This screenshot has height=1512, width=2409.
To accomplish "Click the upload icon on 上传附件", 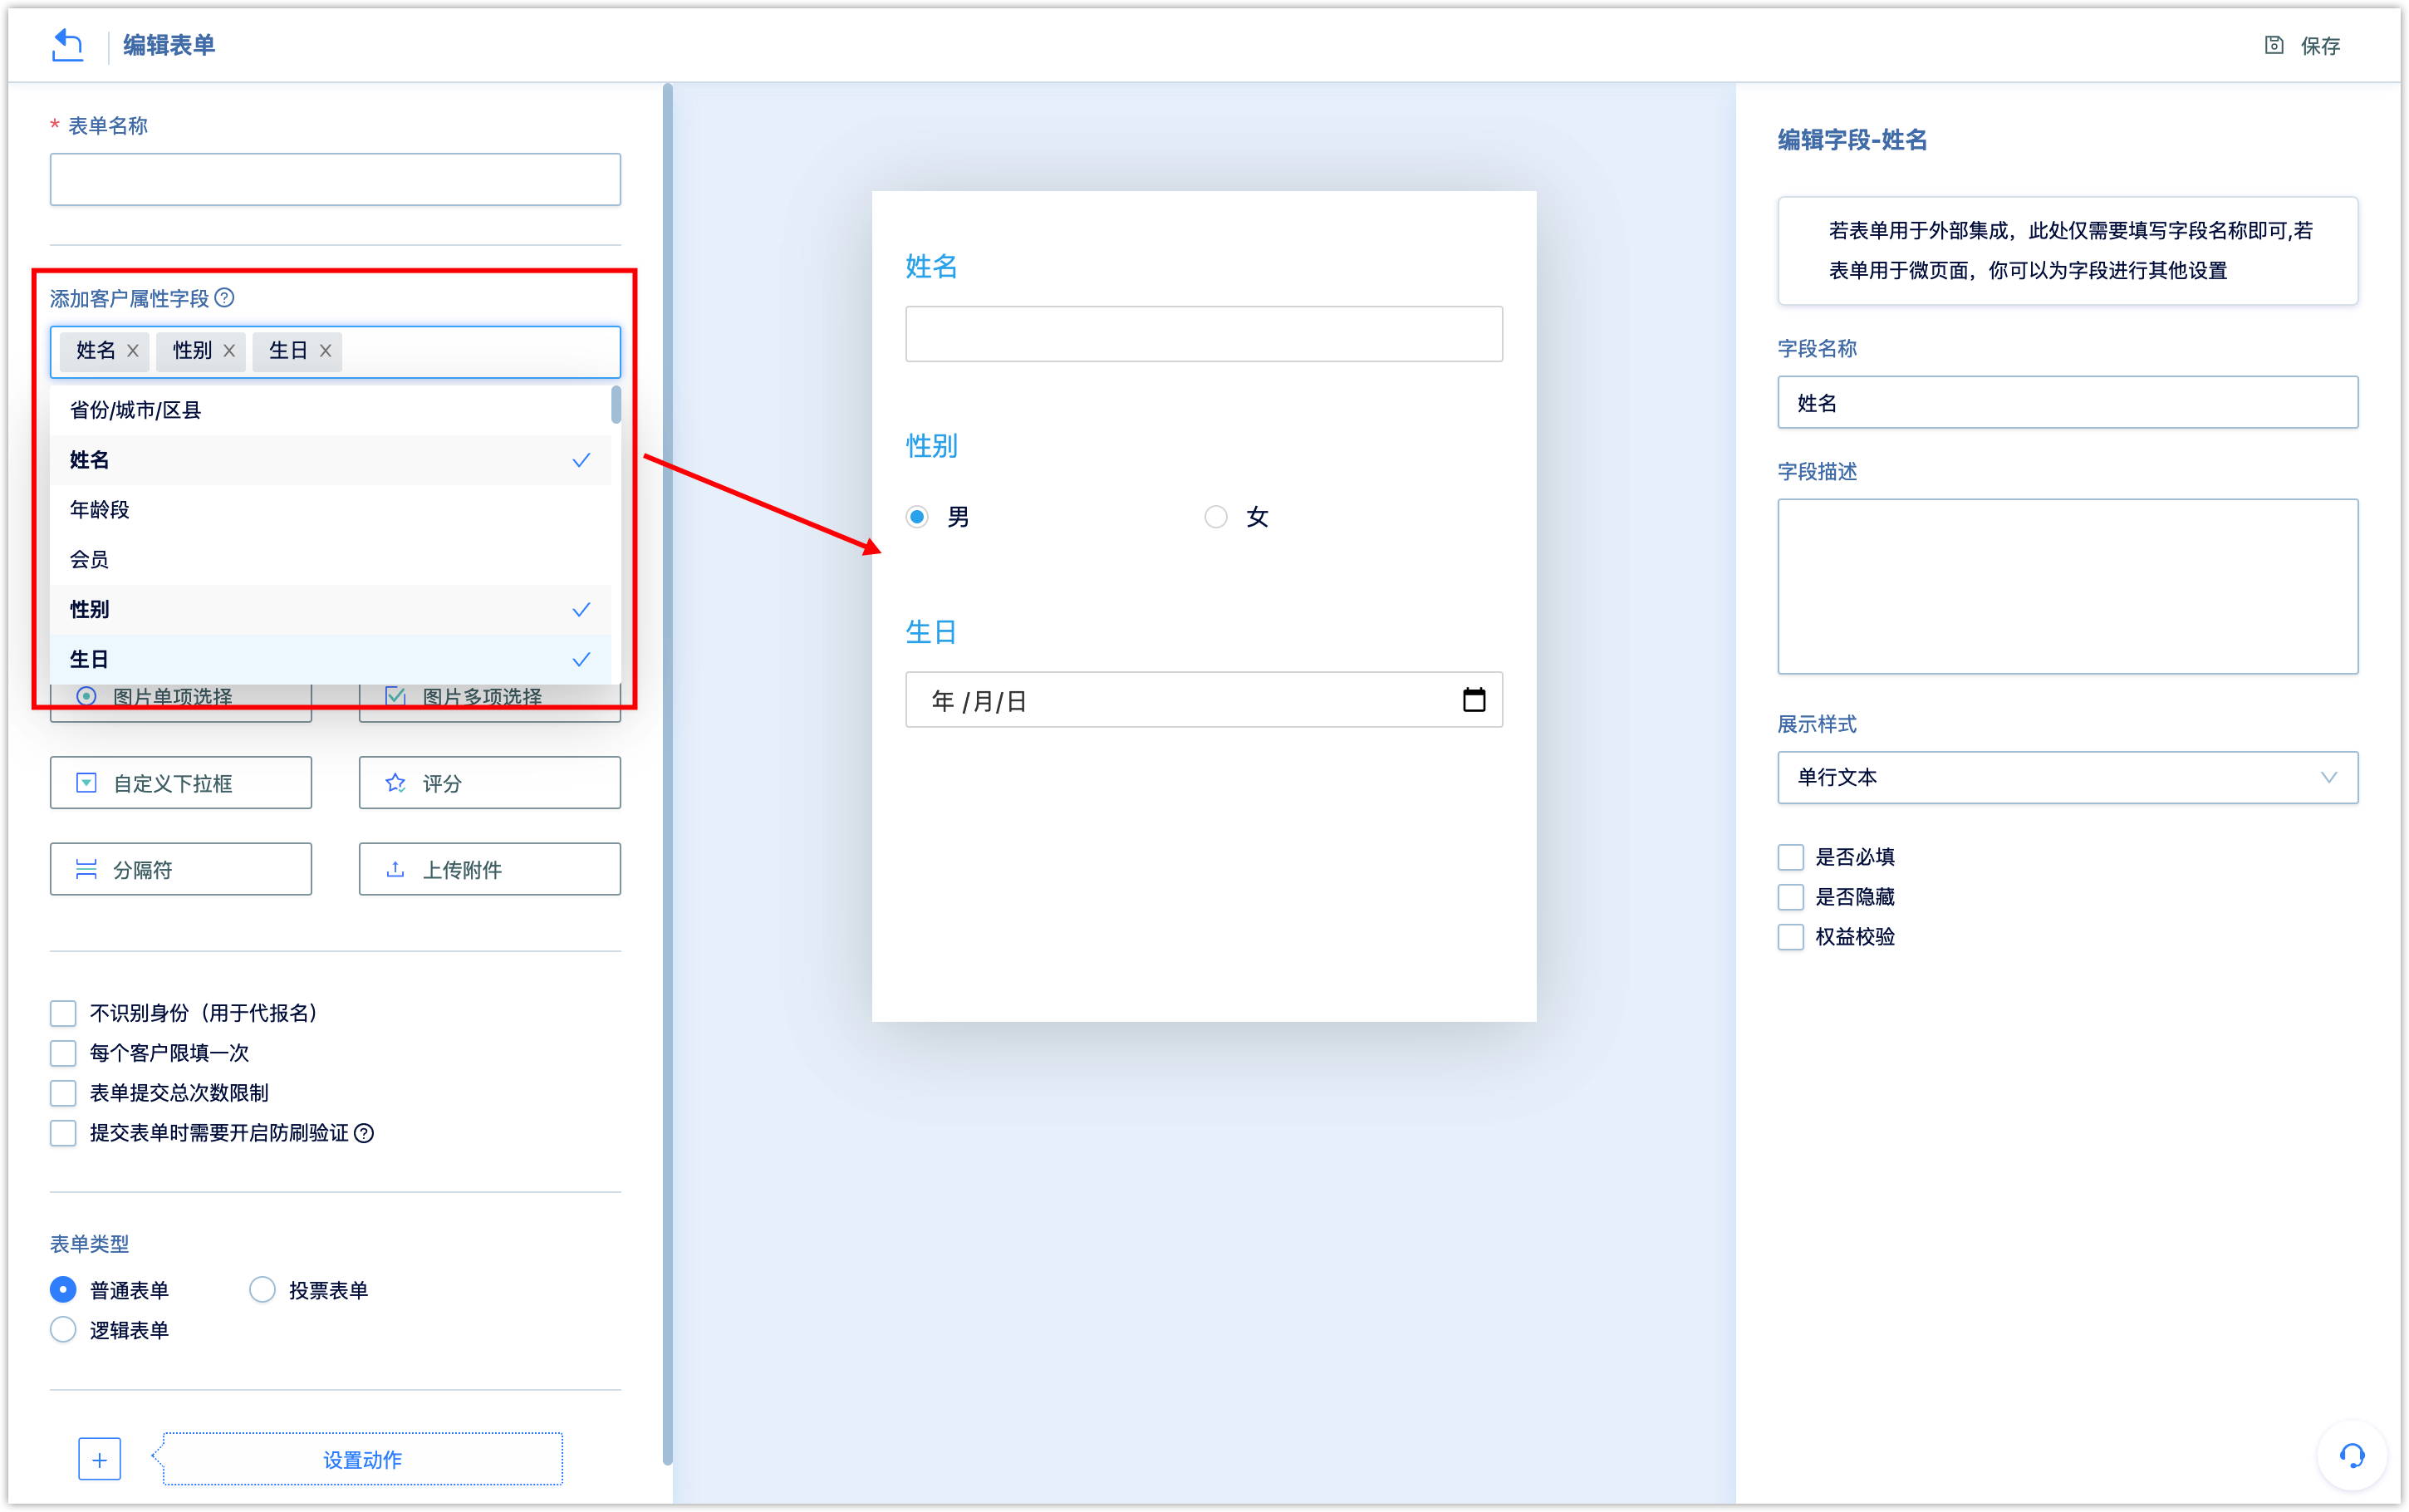I will (396, 869).
